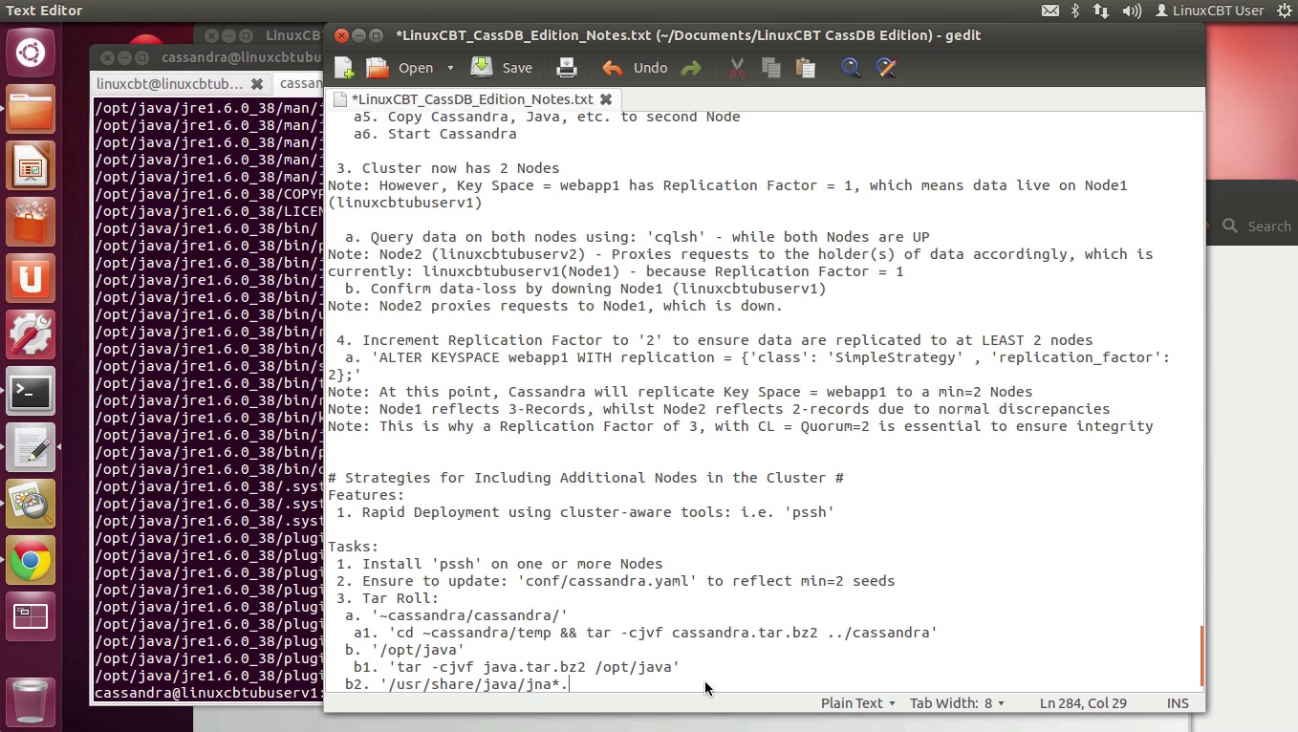Switch to Terminal from launcher

click(x=31, y=392)
